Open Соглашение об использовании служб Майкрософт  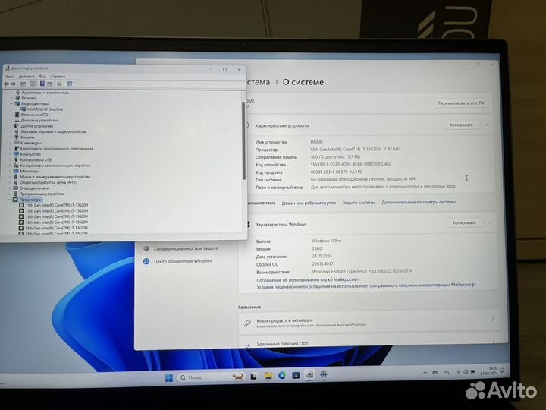pyautogui.click(x=308, y=279)
